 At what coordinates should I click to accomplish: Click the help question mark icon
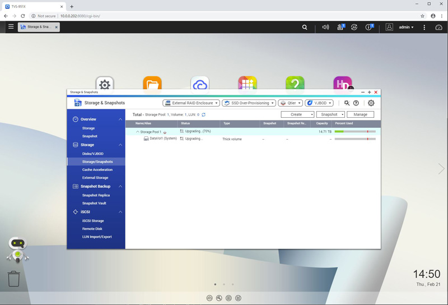356,103
